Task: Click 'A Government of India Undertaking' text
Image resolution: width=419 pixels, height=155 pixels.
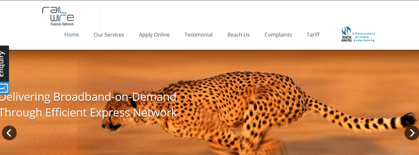Action: coord(364,37)
